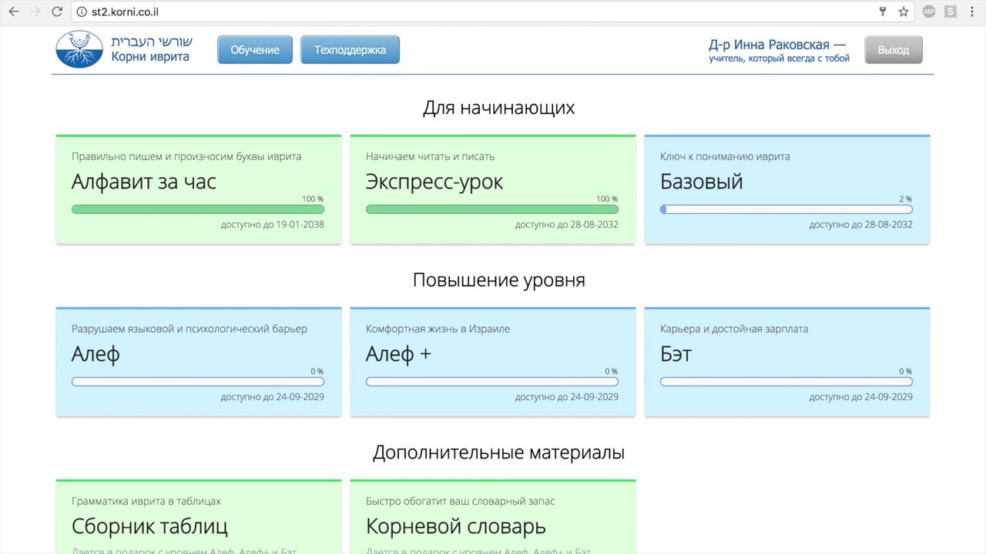Image resolution: width=986 pixels, height=554 pixels.
Task: Click 'учитель, который всегда с тобой' tagline
Action: click(780, 58)
